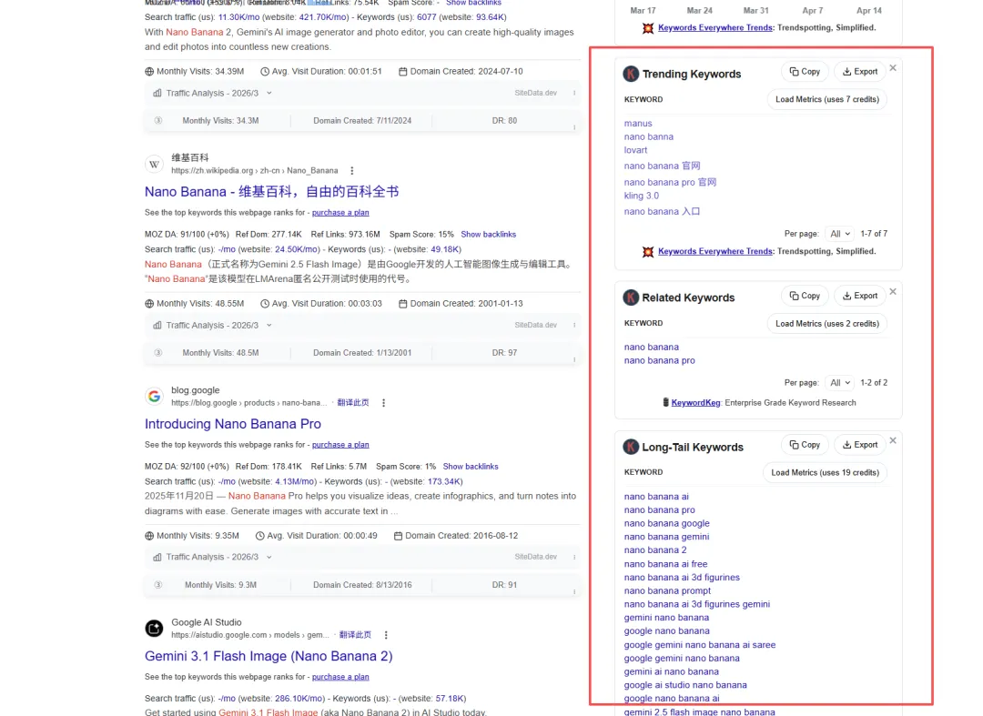The width and height of the screenshot is (983, 716).
Task: Select related keyword nano banana pro
Action: [x=660, y=361]
